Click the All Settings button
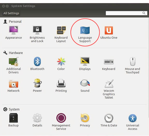The width and height of the screenshot is (149, 136). point(11,13)
